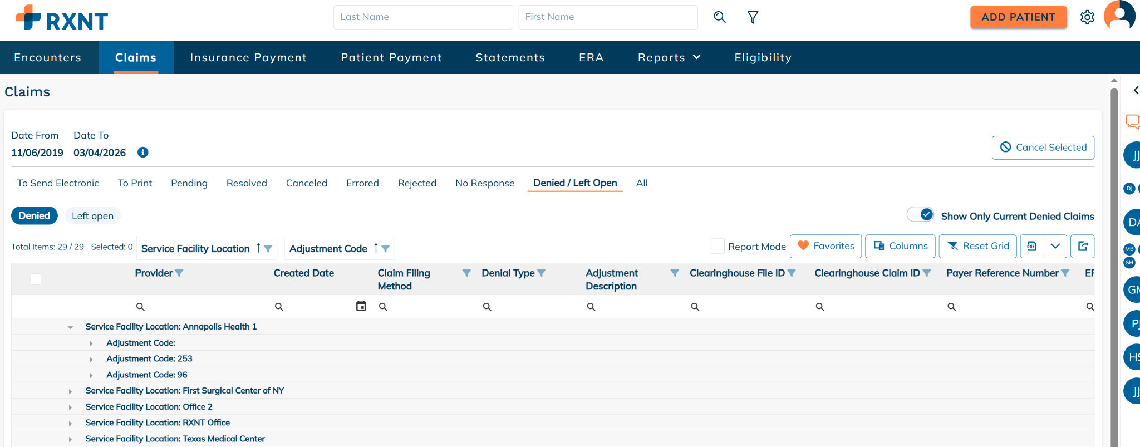Viewport: 1140px width, 447px height.
Task: Open calendar picker in Created Date filter
Action: [x=361, y=306]
